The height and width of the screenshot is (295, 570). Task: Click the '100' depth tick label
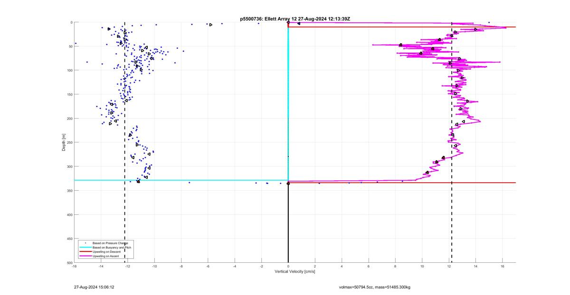click(x=69, y=70)
